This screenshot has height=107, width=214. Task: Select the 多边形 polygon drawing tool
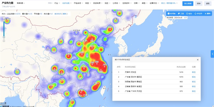click(198, 13)
